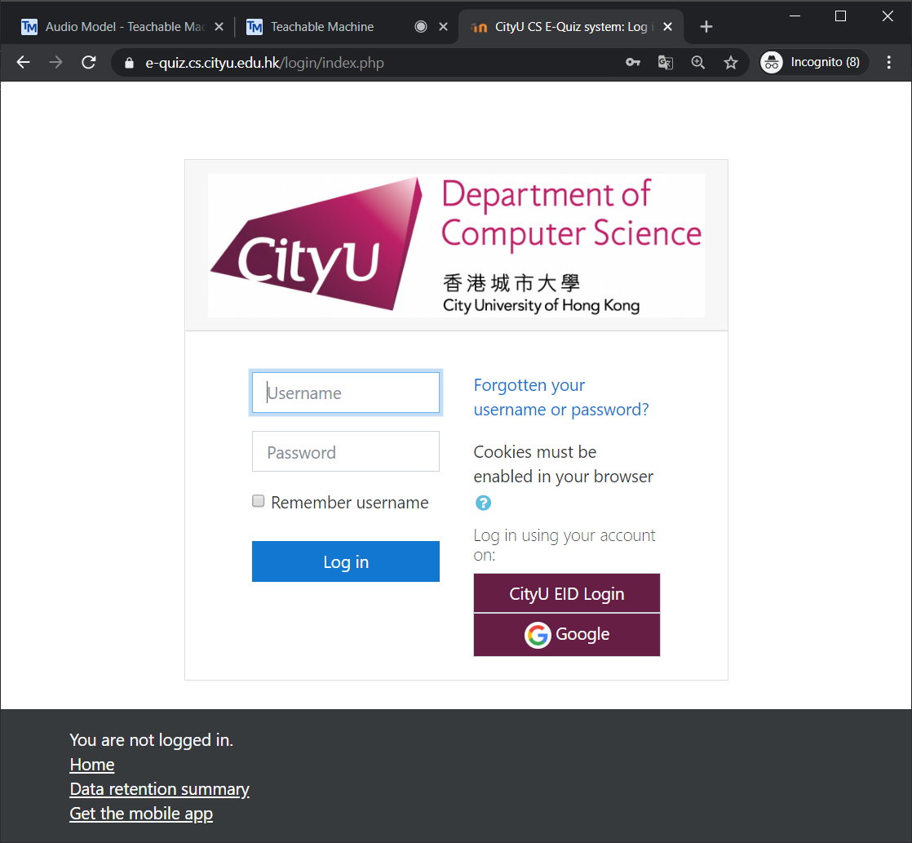The width and height of the screenshot is (912, 843).
Task: Open the Google Translate page icon
Action: tap(666, 62)
